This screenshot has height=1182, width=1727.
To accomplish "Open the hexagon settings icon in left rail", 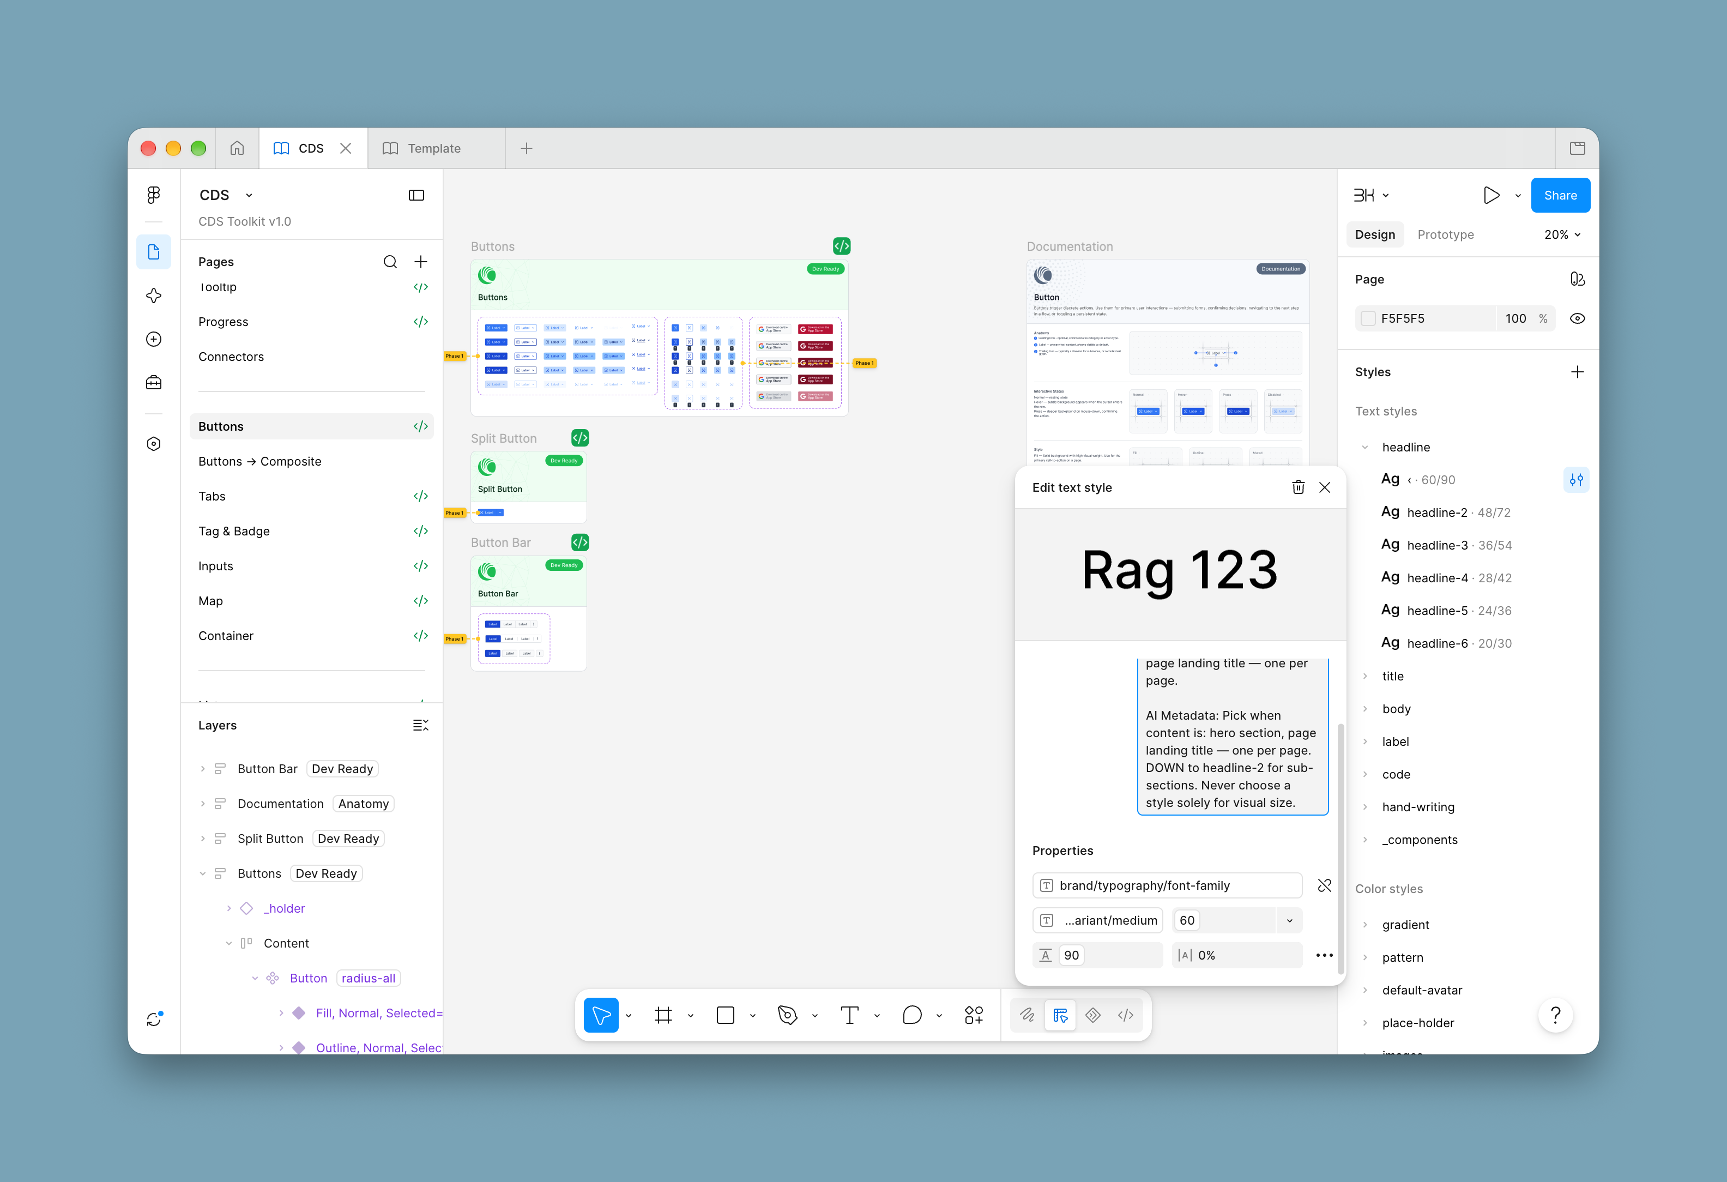I will pyautogui.click(x=154, y=444).
